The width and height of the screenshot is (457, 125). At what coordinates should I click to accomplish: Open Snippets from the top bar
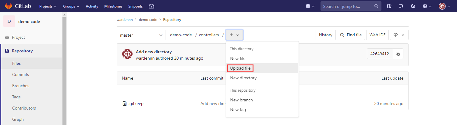pos(135,6)
